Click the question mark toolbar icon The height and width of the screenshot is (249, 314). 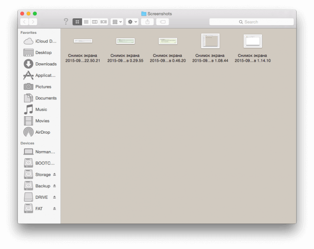click(x=66, y=21)
